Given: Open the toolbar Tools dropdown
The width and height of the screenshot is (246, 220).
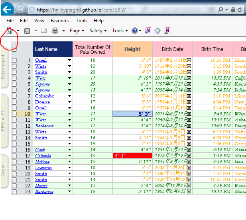Looking at the screenshot, I should tap(120, 31).
